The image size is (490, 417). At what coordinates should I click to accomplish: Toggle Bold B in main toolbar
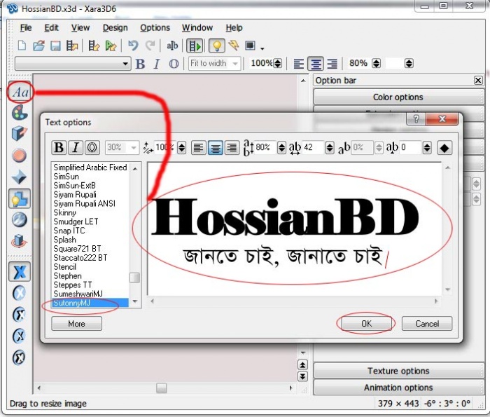(x=140, y=64)
